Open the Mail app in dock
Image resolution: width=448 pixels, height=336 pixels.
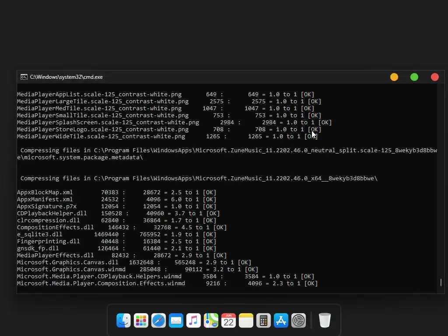coord(176,321)
